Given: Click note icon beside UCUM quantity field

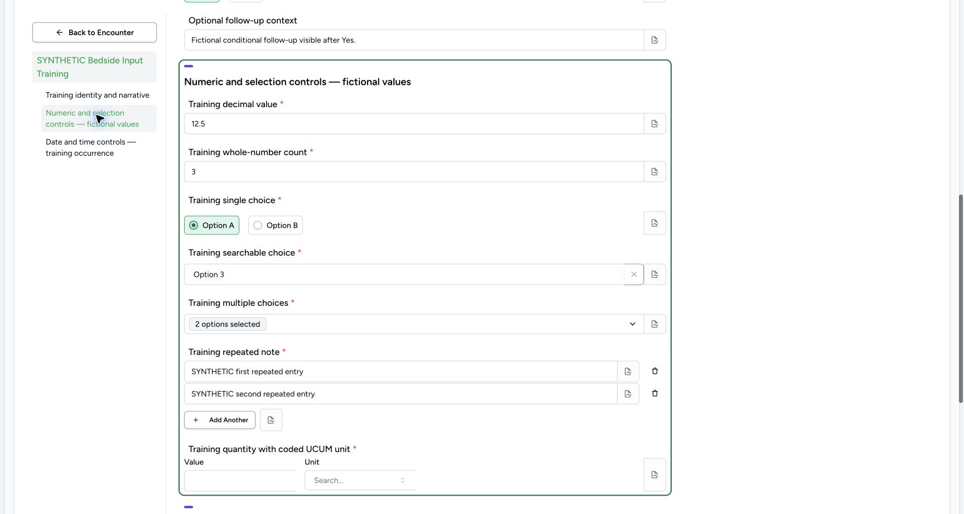Looking at the screenshot, I should coord(655,475).
